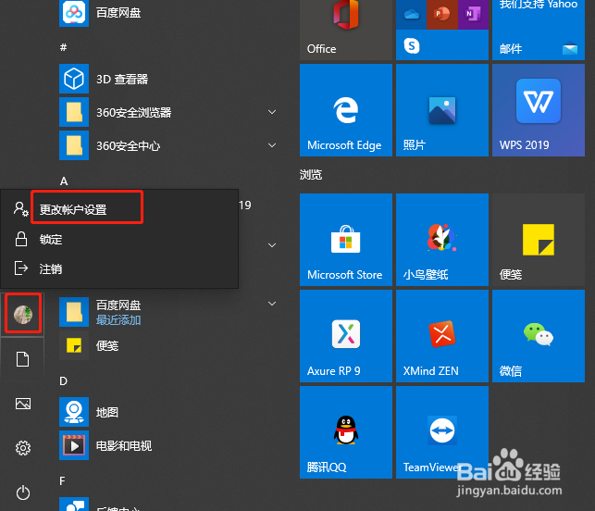Open the 百度网盘 最近添加 folder entry

point(167,312)
